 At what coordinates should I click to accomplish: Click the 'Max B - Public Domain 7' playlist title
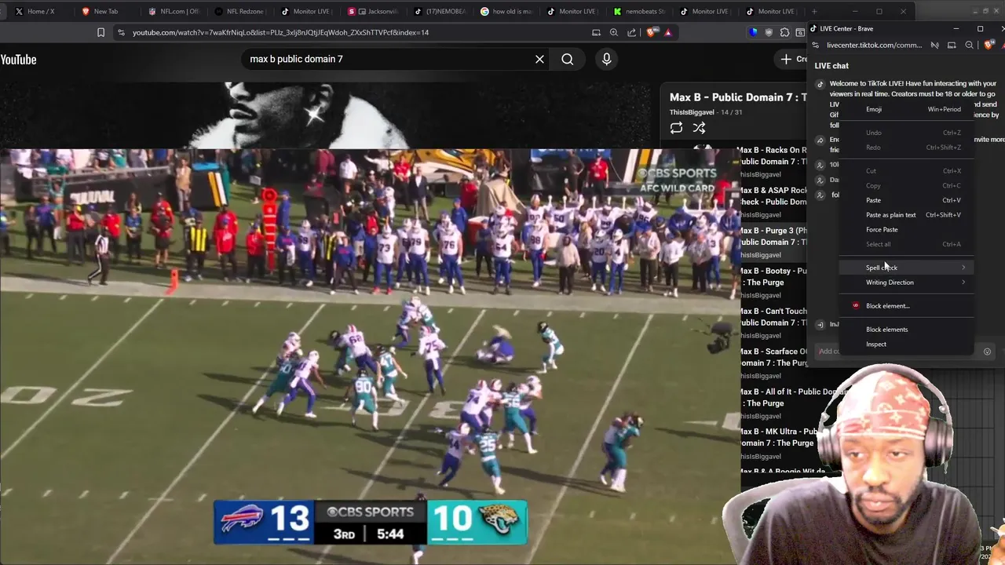click(x=738, y=97)
